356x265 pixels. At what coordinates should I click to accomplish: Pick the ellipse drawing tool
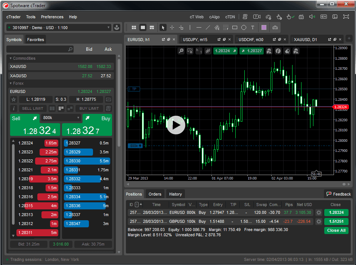coord(244,28)
